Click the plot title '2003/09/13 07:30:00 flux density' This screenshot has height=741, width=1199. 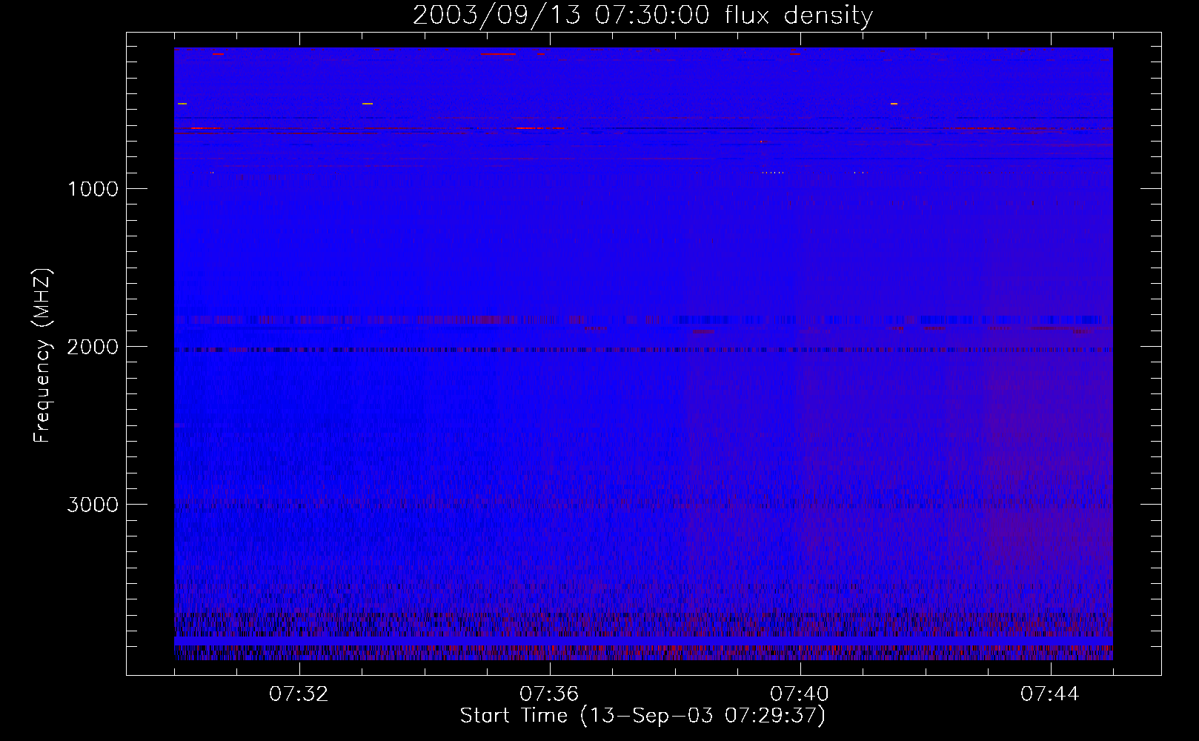tap(642, 16)
